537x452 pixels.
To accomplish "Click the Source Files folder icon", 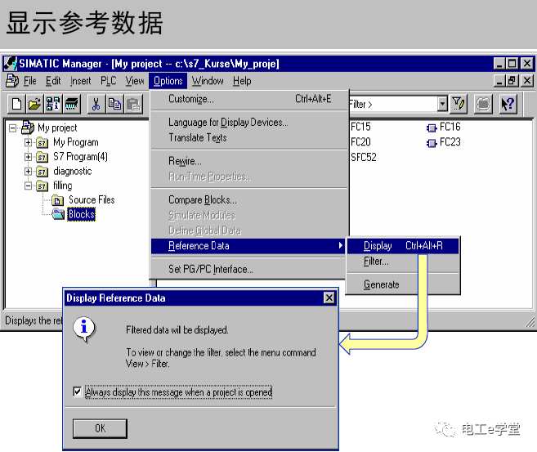I will pos(57,200).
